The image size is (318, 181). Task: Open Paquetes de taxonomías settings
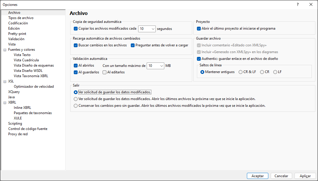pyautogui.click(x=33, y=113)
